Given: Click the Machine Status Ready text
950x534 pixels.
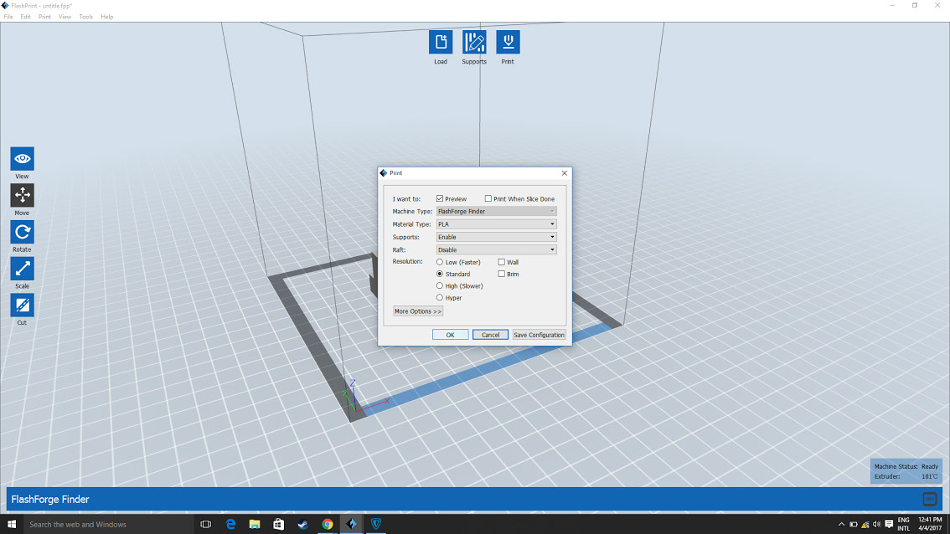Looking at the screenshot, I should [906, 467].
